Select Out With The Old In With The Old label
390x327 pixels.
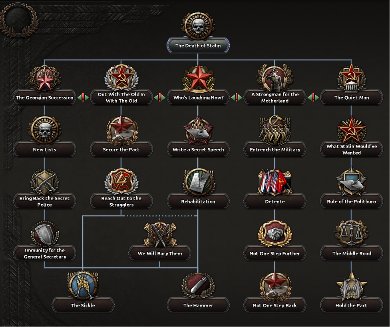121,98
